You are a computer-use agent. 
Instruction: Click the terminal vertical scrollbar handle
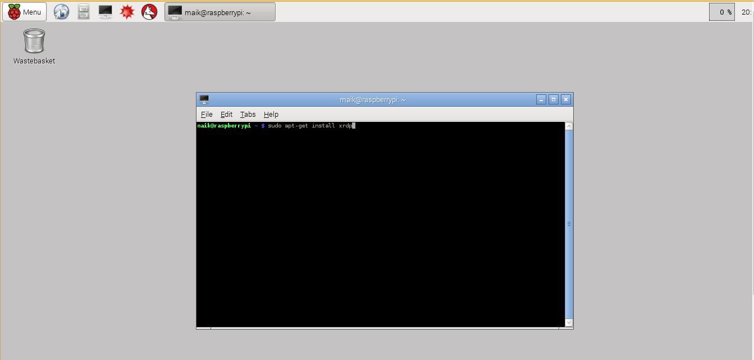click(x=569, y=224)
